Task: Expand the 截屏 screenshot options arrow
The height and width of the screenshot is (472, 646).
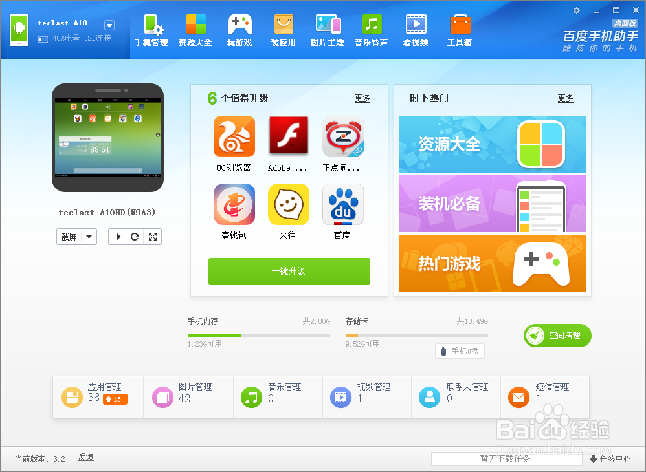Action: coord(89,237)
